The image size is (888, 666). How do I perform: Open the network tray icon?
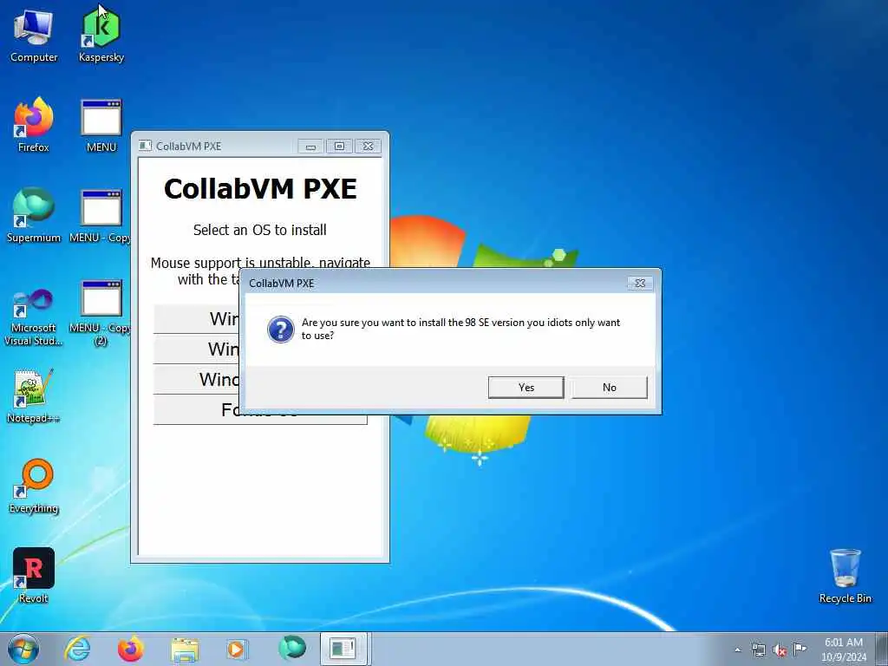click(758, 650)
